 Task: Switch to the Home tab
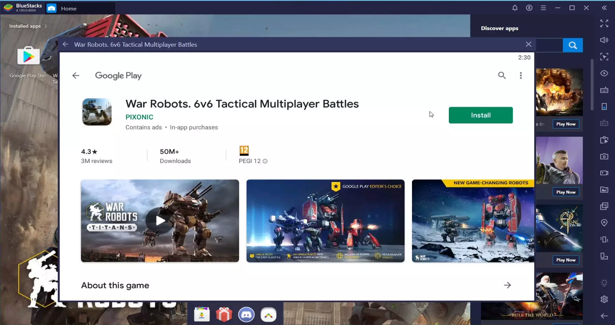[69, 8]
